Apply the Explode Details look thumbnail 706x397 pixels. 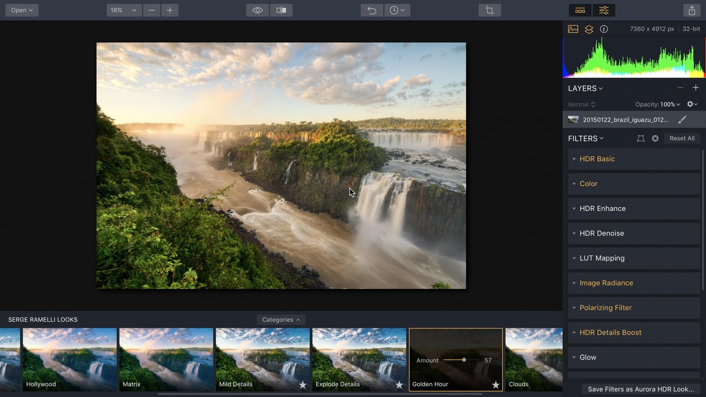click(359, 360)
